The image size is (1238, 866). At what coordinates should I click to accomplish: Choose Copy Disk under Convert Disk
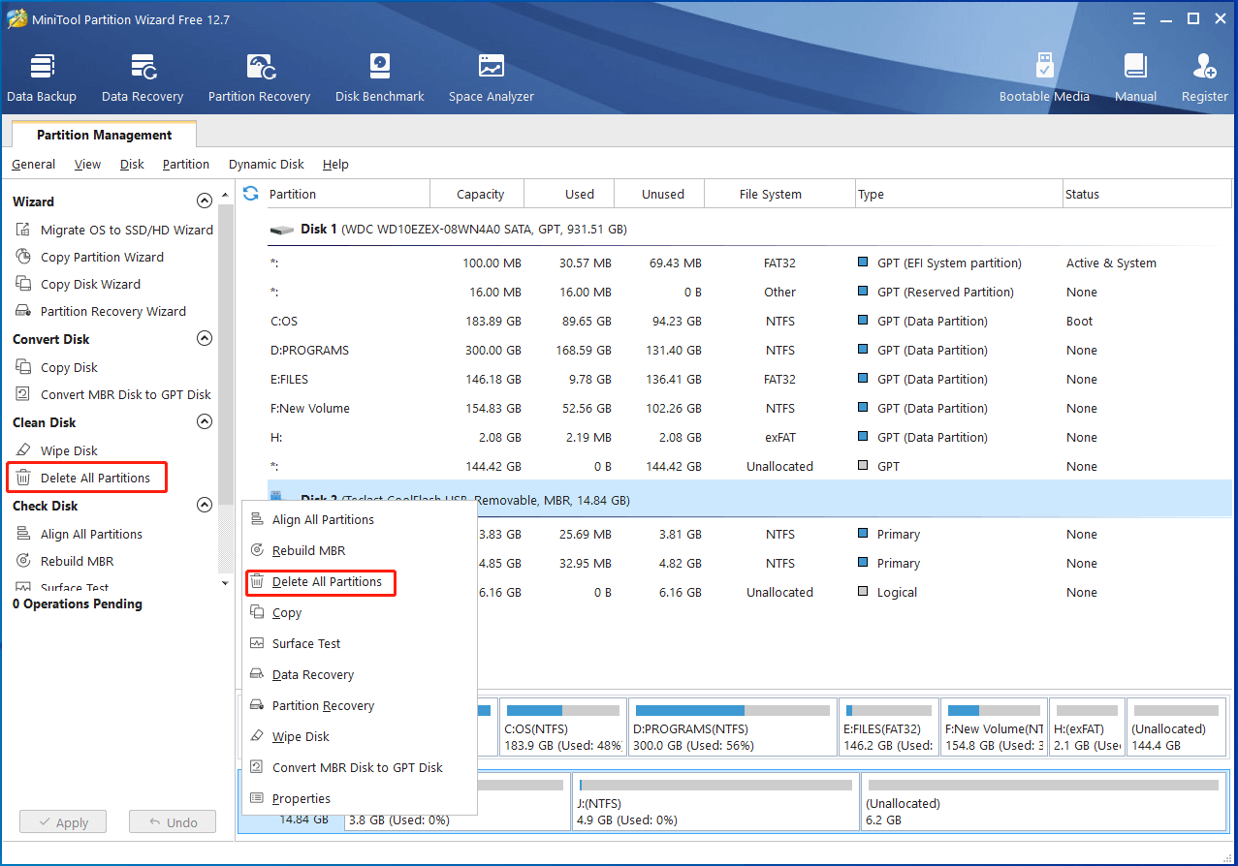point(57,367)
